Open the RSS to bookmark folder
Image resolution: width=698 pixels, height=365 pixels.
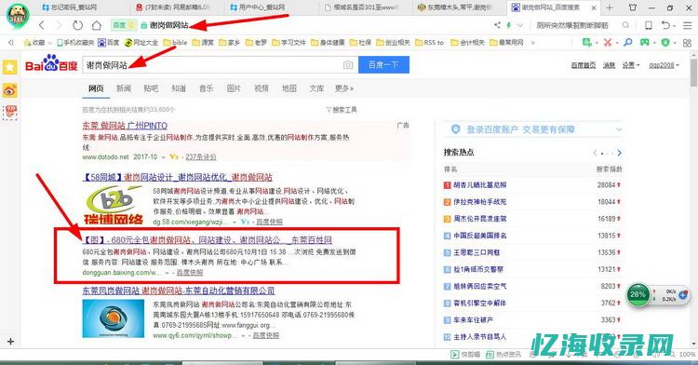(x=429, y=43)
